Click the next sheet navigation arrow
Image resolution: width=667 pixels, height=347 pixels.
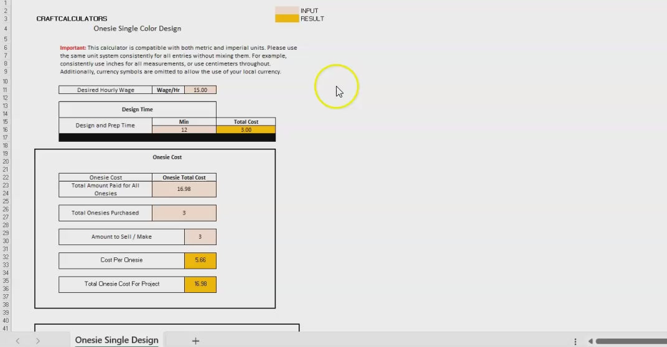(38, 341)
